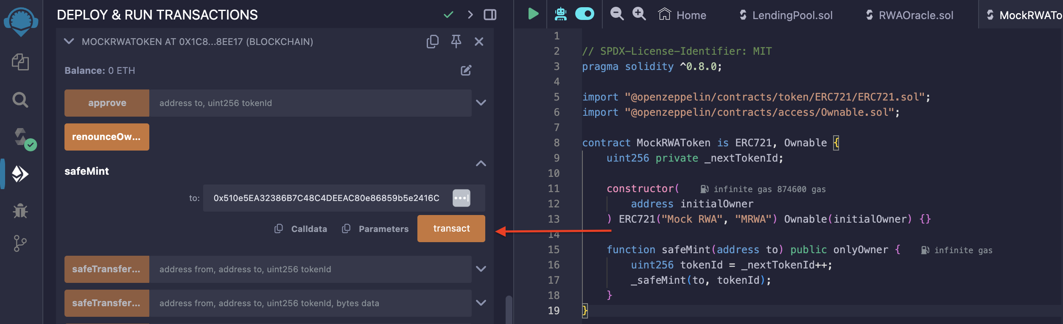
Task: Click the ellipsis button beside the to address
Action: point(462,198)
